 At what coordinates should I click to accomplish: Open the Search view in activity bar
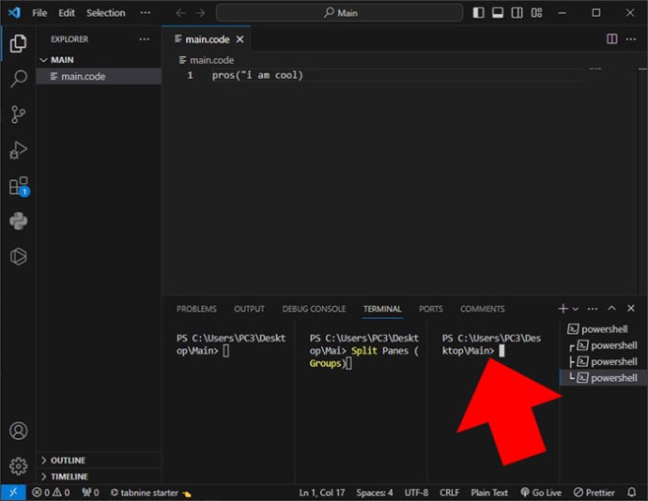coord(18,79)
